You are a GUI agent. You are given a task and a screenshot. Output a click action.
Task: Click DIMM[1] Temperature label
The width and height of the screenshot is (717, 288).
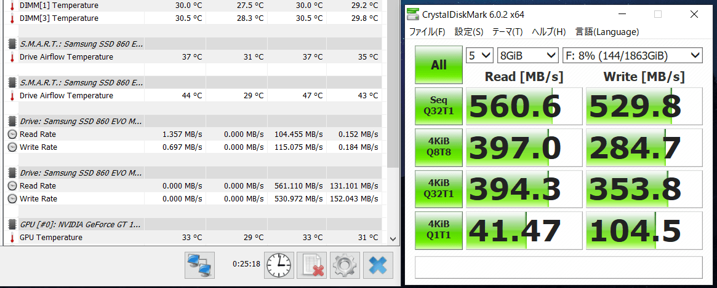click(x=58, y=6)
